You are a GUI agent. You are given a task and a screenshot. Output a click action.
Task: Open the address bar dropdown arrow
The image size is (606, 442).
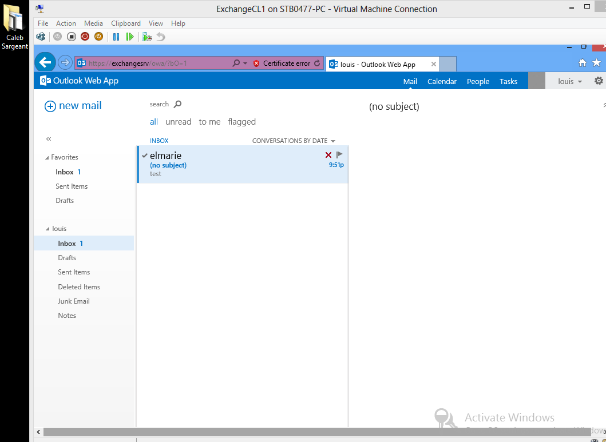(245, 63)
